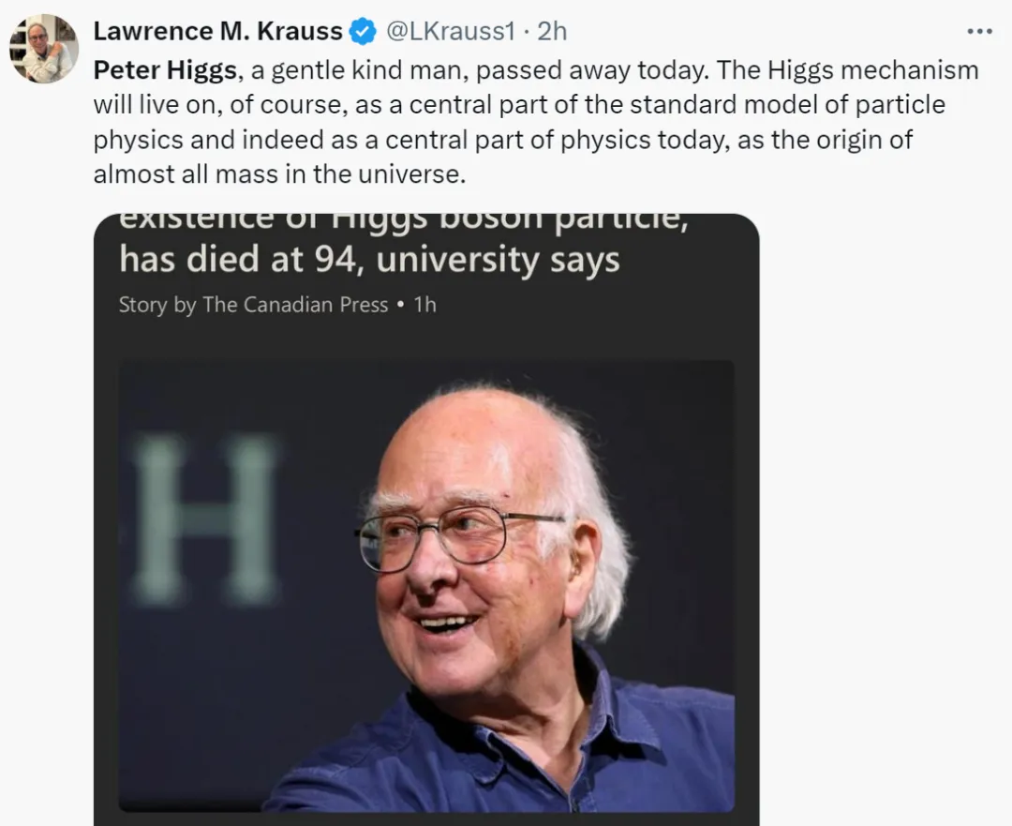Click the "Story by The Canadian Press" byline
Viewport: 1012px width, 826px height.
pos(253,305)
